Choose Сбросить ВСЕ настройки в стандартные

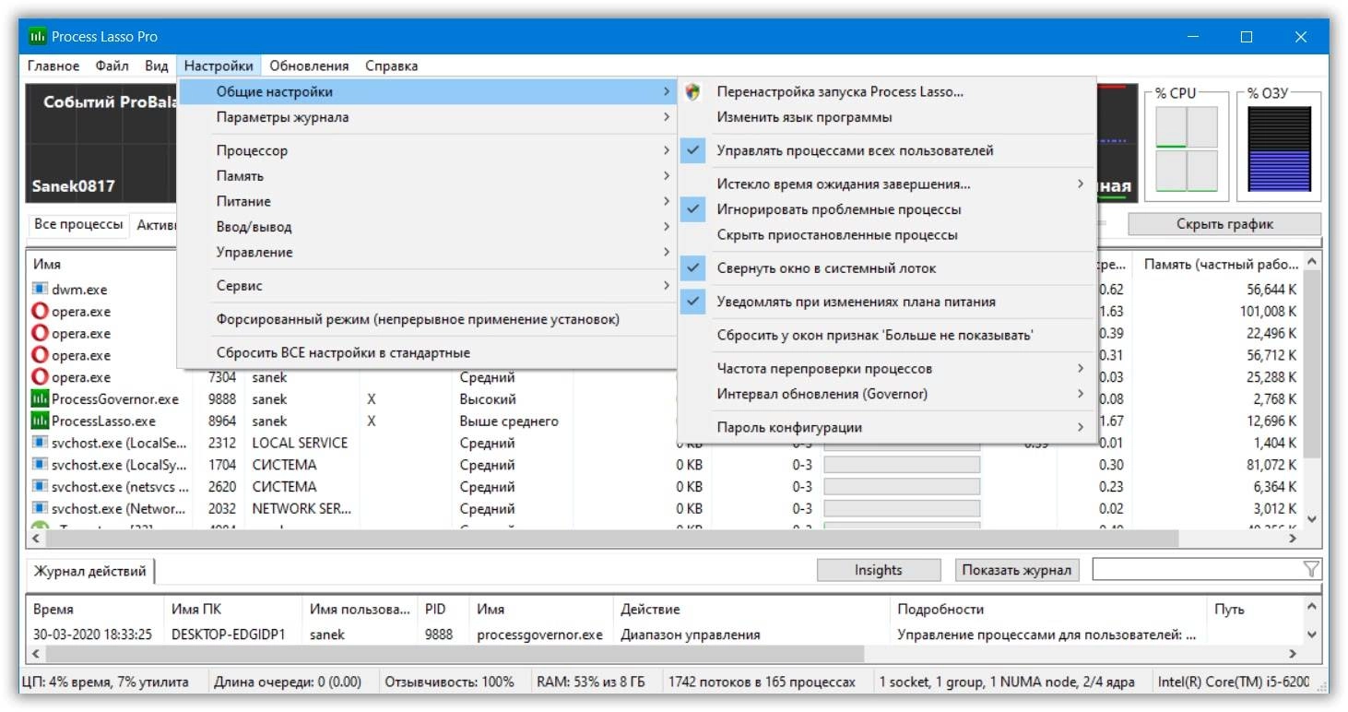tap(426, 352)
